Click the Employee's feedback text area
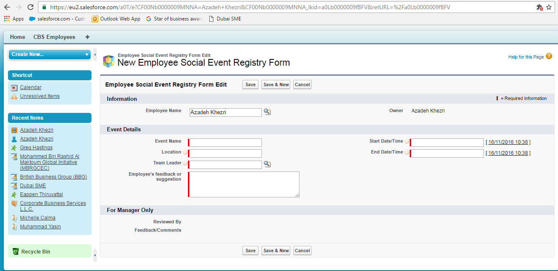Viewport: 558px width, 271px height. 244,184
